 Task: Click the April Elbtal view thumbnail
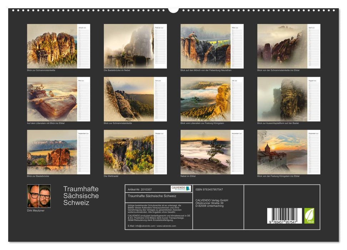click(x=282, y=46)
